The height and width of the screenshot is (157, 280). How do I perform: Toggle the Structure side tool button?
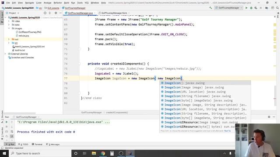tap(2, 117)
